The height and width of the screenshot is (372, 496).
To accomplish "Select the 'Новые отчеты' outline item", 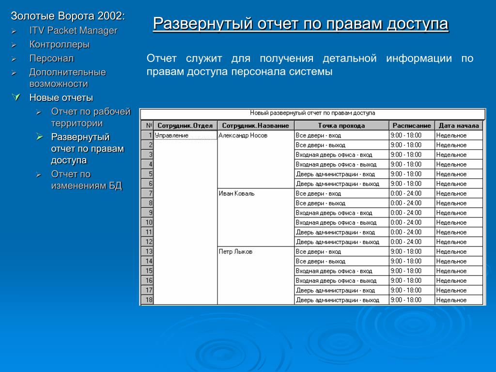I will [x=61, y=98].
